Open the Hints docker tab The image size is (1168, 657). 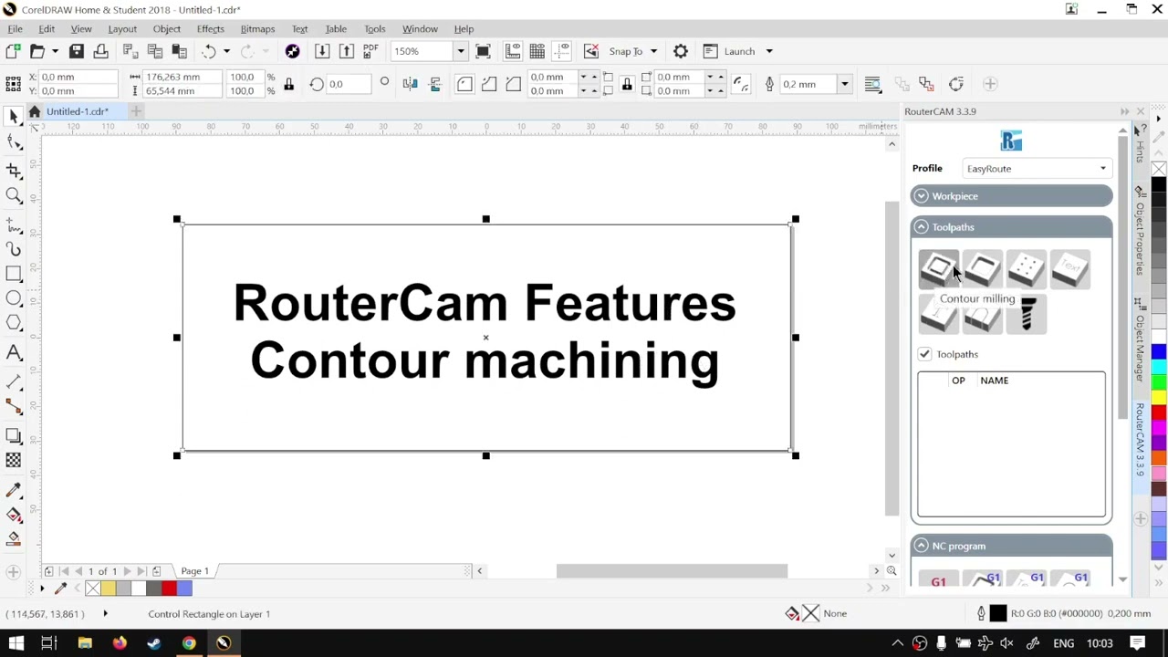coord(1141,144)
